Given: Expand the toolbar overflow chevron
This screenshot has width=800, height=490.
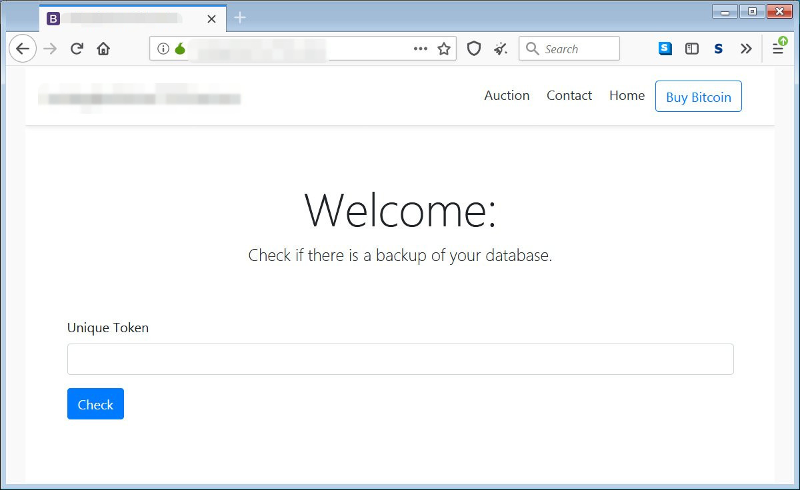Looking at the screenshot, I should 746,49.
